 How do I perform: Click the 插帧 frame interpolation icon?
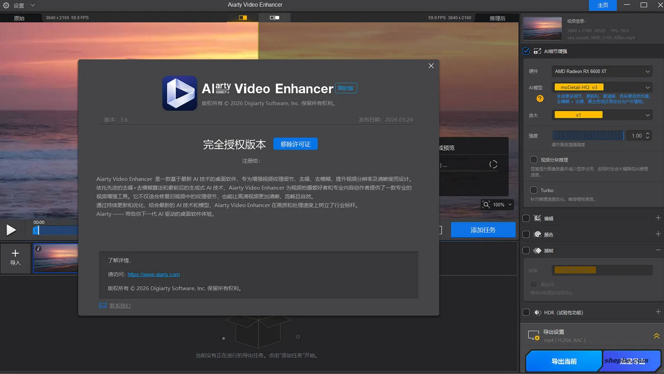pos(537,250)
